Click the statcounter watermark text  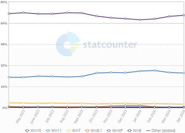click(110, 45)
